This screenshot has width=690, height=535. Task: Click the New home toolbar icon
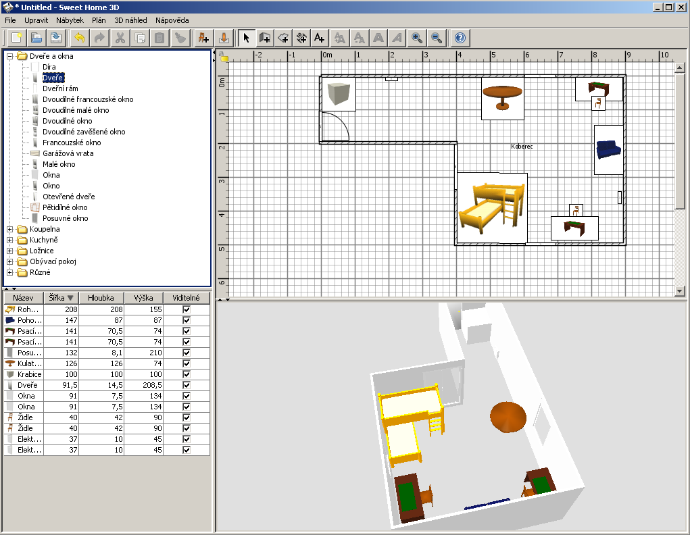[17, 39]
